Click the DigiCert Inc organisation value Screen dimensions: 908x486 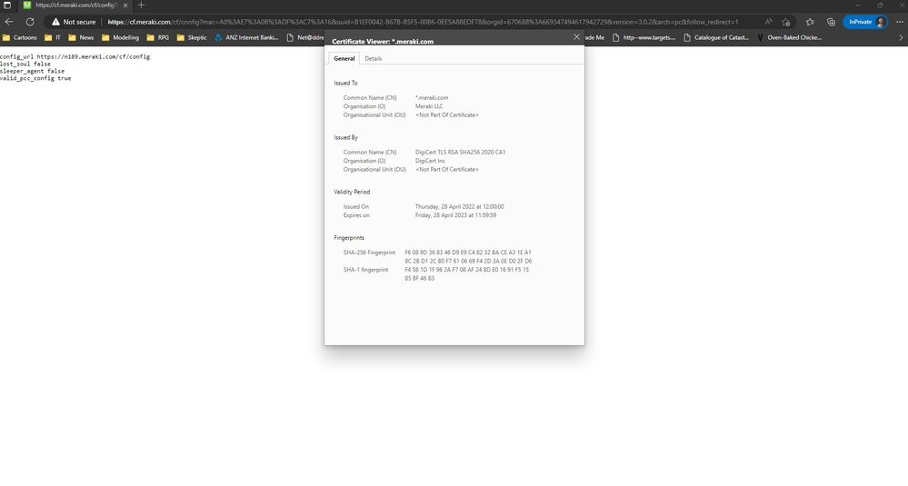pyautogui.click(x=430, y=161)
